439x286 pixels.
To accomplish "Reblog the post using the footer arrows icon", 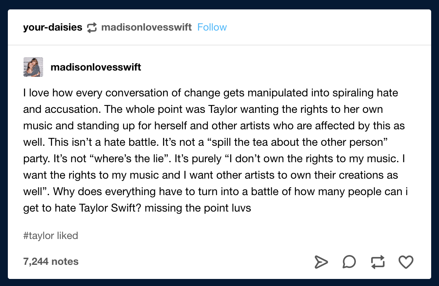I will tap(378, 262).
